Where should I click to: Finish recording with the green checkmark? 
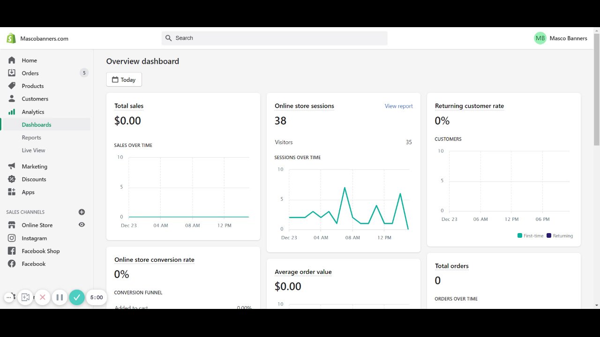tap(77, 297)
